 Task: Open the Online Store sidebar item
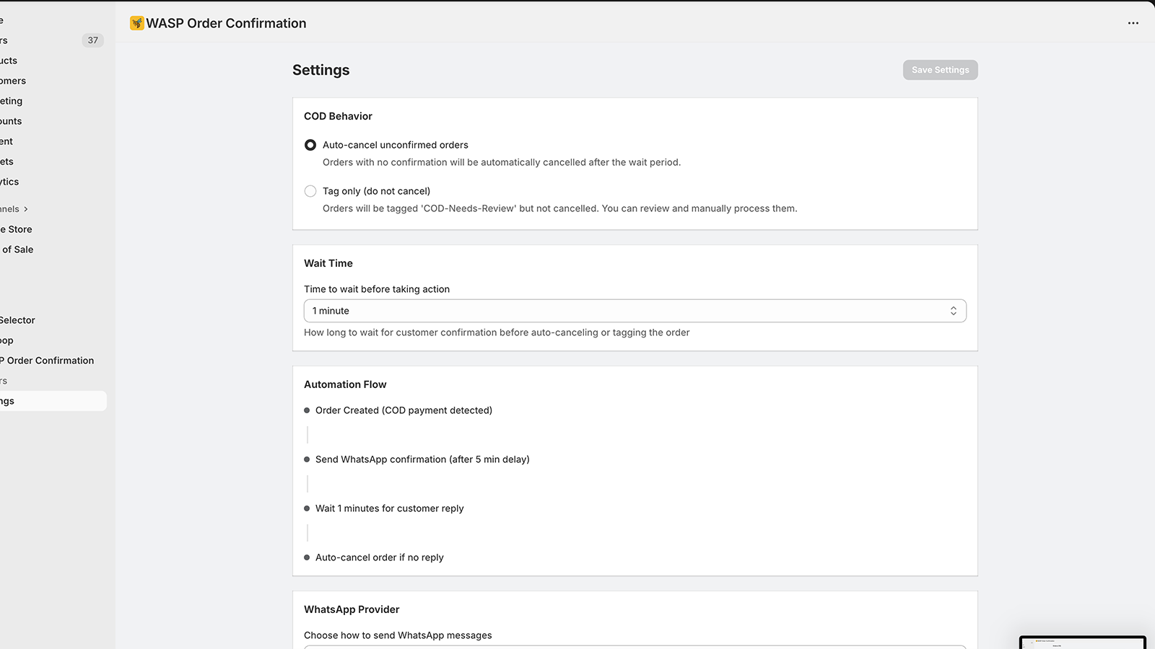coord(16,229)
